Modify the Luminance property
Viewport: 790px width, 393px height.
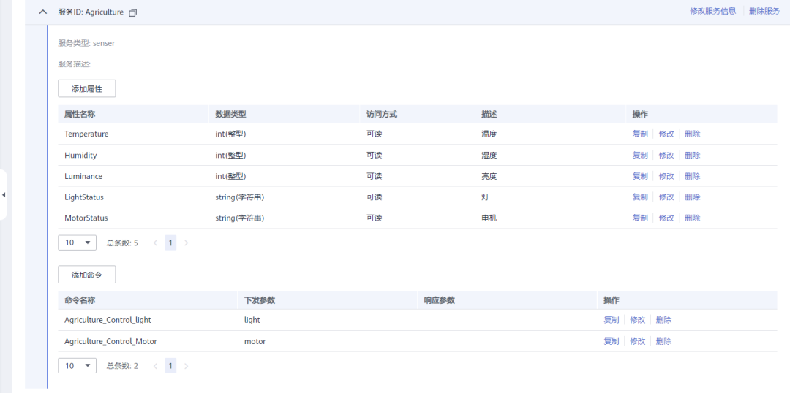coord(666,176)
